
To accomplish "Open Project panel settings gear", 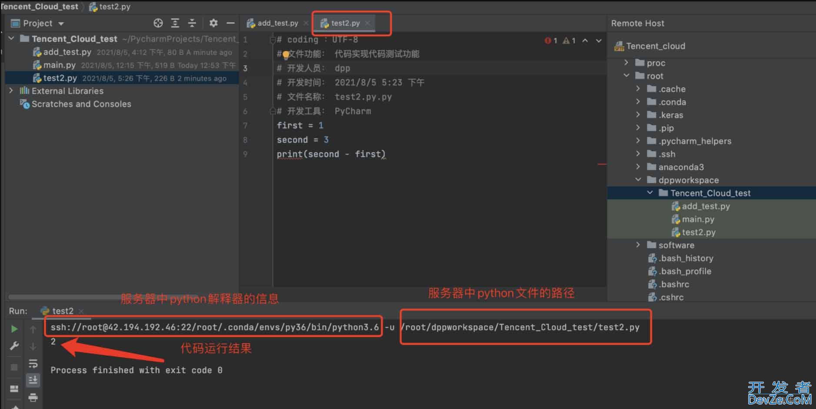I will 213,23.
